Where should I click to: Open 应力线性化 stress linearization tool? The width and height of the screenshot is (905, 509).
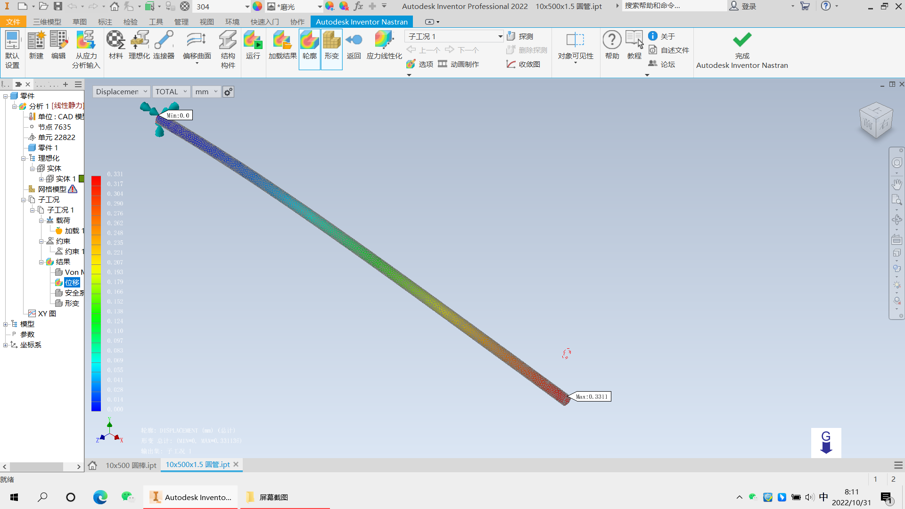[384, 45]
